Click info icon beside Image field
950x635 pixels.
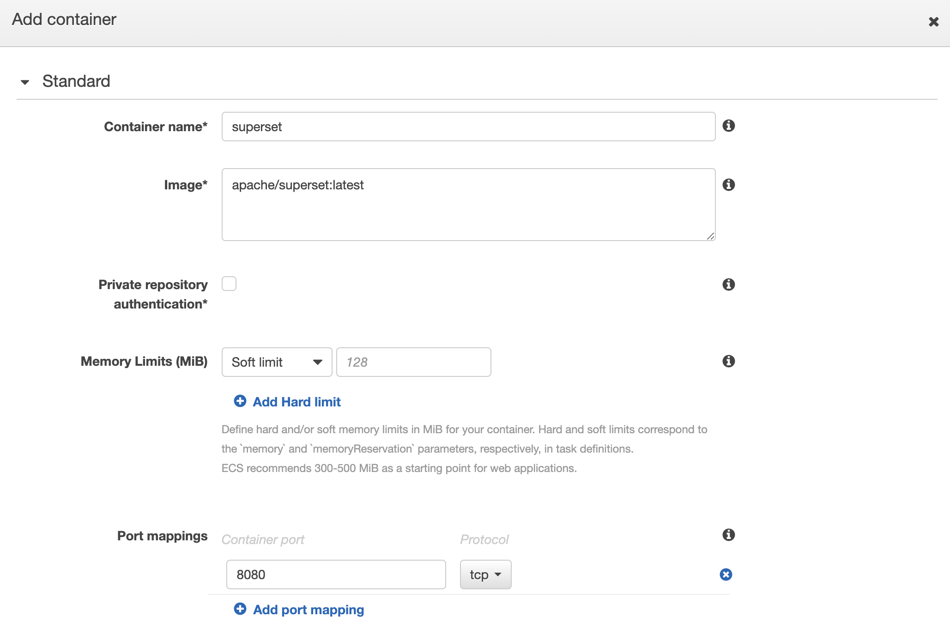pyautogui.click(x=728, y=185)
